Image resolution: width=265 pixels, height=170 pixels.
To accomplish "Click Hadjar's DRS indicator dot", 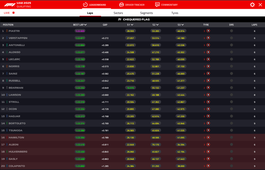I will coord(231,116).
